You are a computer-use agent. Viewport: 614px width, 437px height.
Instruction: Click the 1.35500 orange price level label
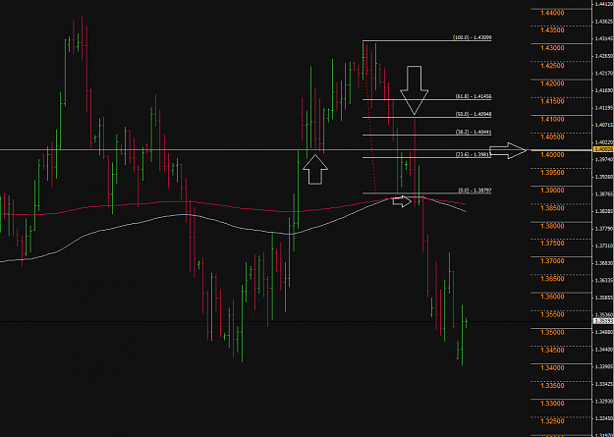(552, 314)
